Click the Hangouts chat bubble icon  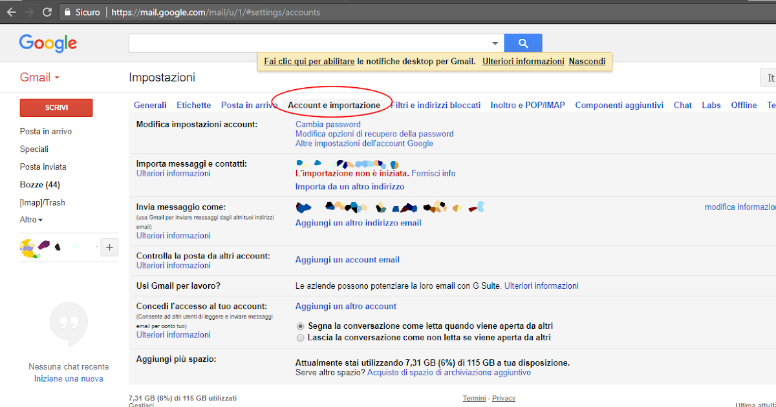pos(69,325)
